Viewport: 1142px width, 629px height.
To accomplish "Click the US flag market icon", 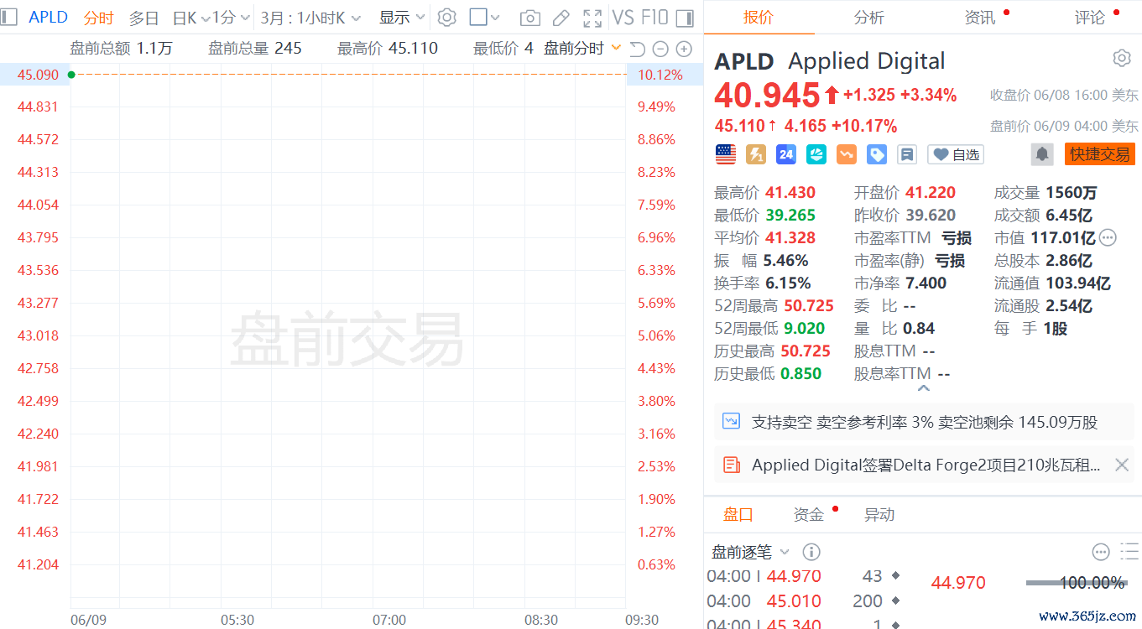I will tap(726, 154).
